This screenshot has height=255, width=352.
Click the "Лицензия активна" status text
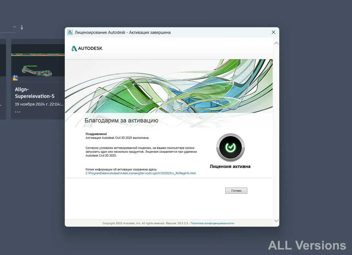click(230, 166)
